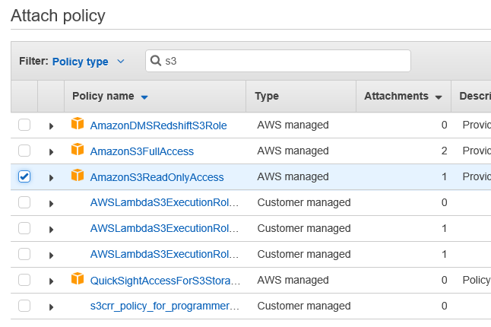Click the Type column header
This screenshot has width=491, height=327.
(267, 96)
